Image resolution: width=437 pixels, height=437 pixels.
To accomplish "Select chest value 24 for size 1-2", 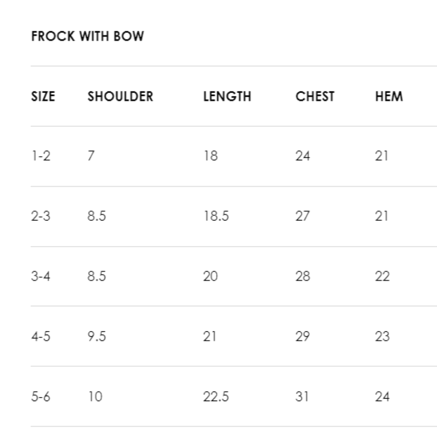I will [x=303, y=156].
